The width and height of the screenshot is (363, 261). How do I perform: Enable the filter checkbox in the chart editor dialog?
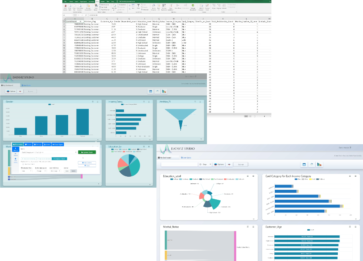click(x=22, y=164)
